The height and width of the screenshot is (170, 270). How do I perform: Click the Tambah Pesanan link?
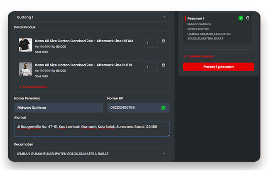coord(200,56)
